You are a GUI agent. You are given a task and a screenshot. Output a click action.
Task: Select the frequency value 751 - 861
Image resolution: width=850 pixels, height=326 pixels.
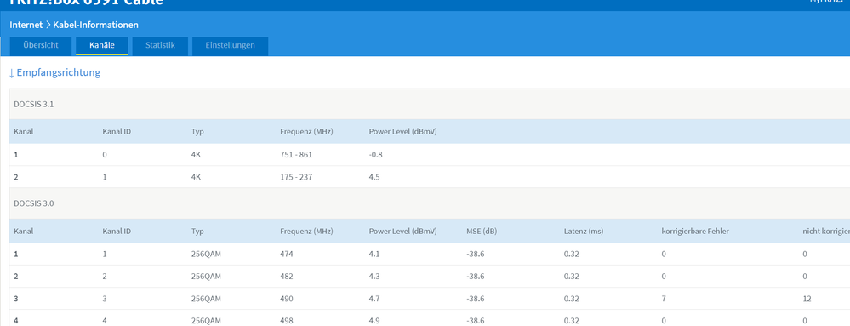pyautogui.click(x=296, y=155)
